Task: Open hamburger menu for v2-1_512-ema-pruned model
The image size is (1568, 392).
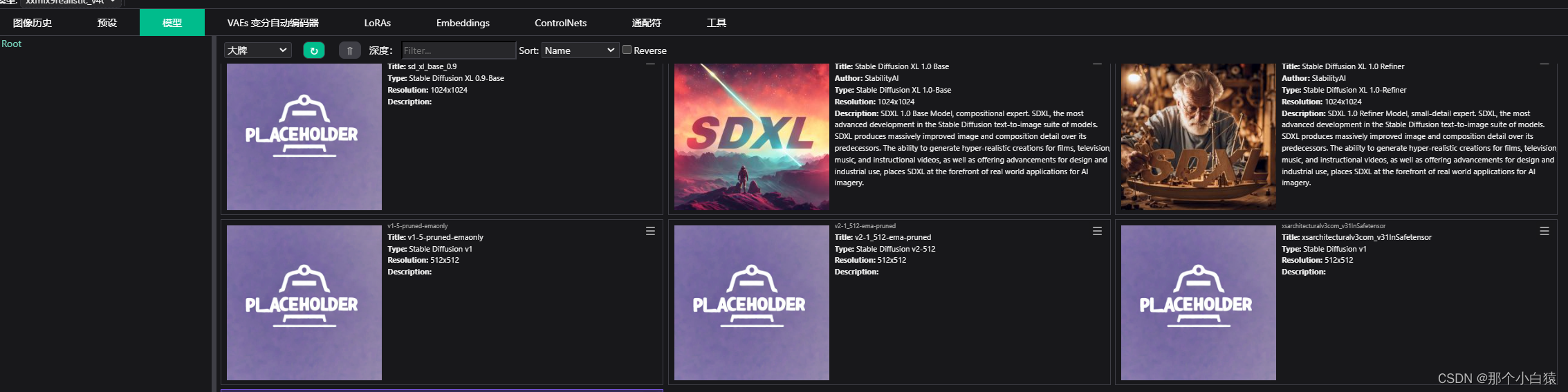Action: click(x=1097, y=231)
